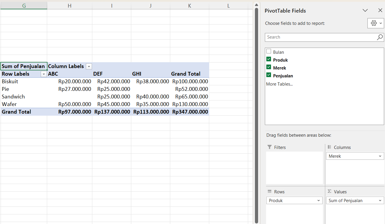
Task: Open Merek field dropdown in Columns area
Action: click(380, 156)
